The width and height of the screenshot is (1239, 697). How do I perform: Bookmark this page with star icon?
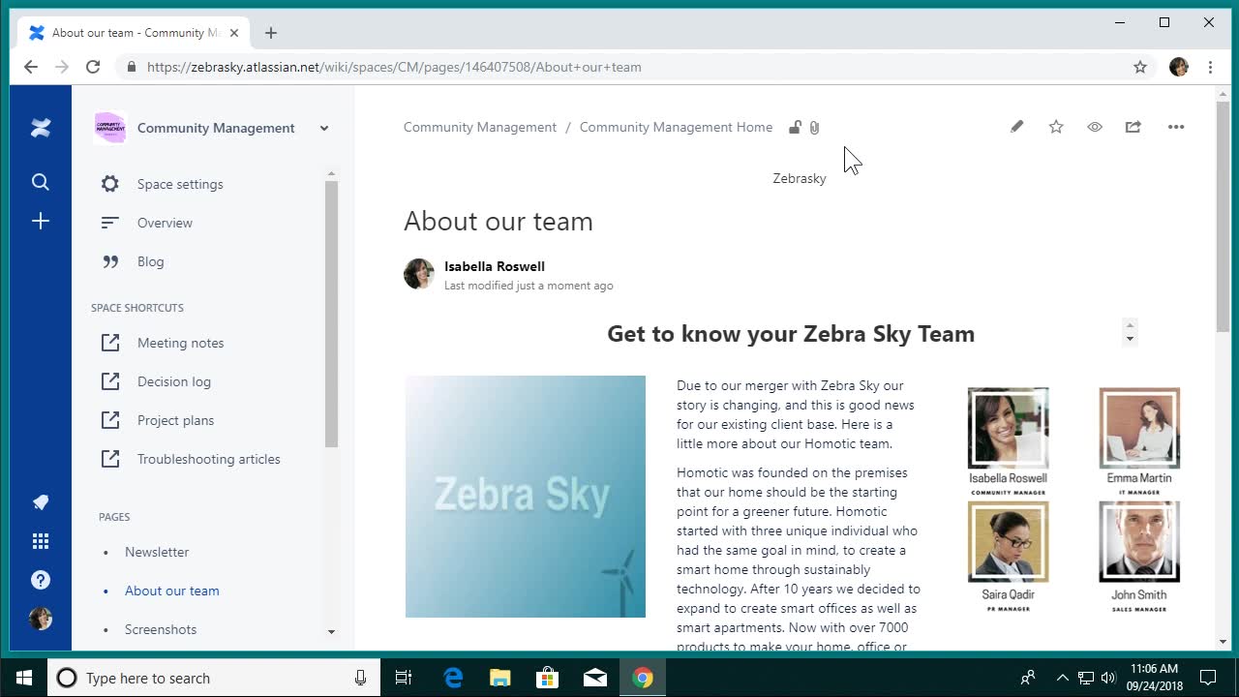[x=1140, y=67]
